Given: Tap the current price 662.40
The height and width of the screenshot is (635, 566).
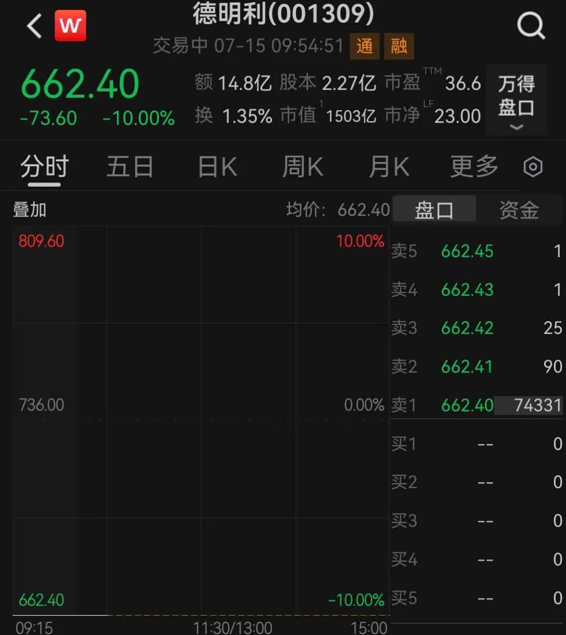Looking at the screenshot, I should coord(80,84).
